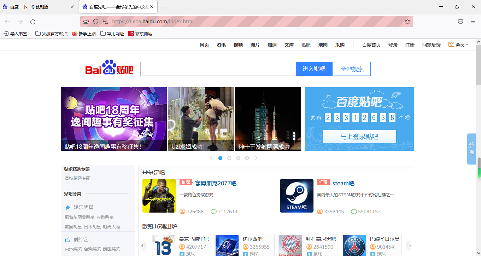Viewport: 481px width, 256px height.
Task: Open the 赛博朋克2077吧 link
Action: point(216,183)
